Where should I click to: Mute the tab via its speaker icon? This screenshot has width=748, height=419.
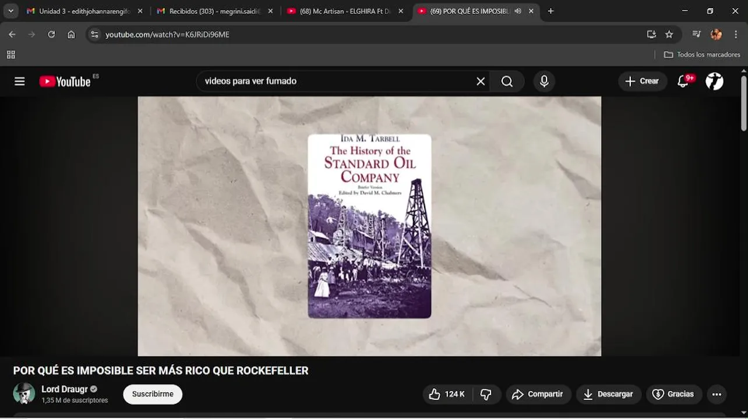(x=518, y=11)
